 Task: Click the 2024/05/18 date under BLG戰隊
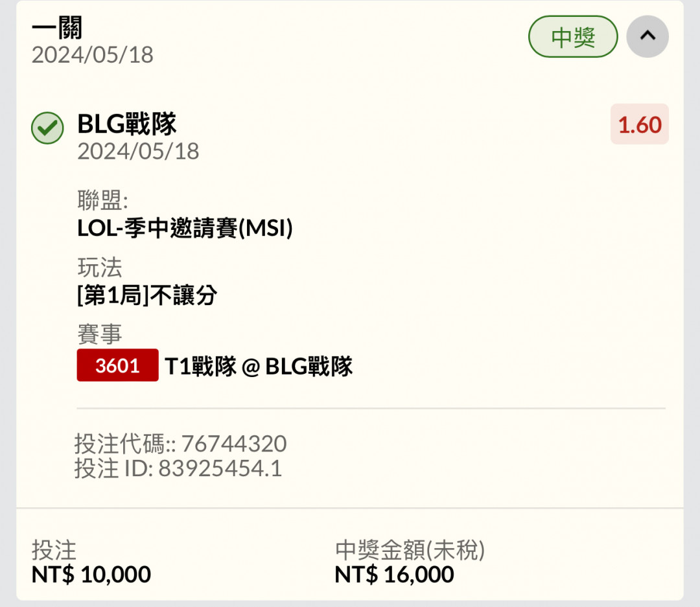139,152
